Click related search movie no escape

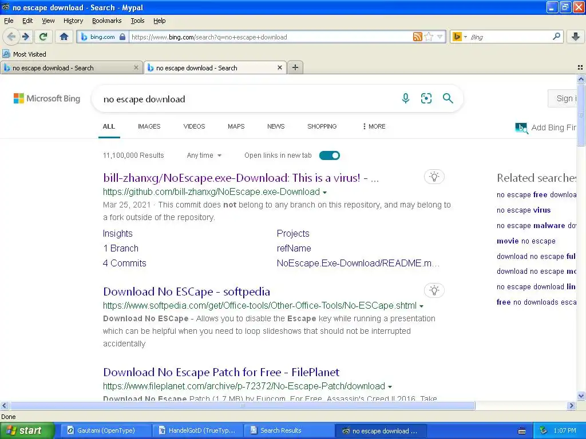point(526,241)
